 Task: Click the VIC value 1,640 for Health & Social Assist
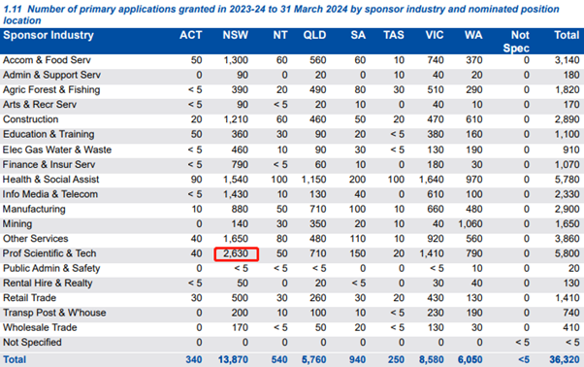pos(432,180)
